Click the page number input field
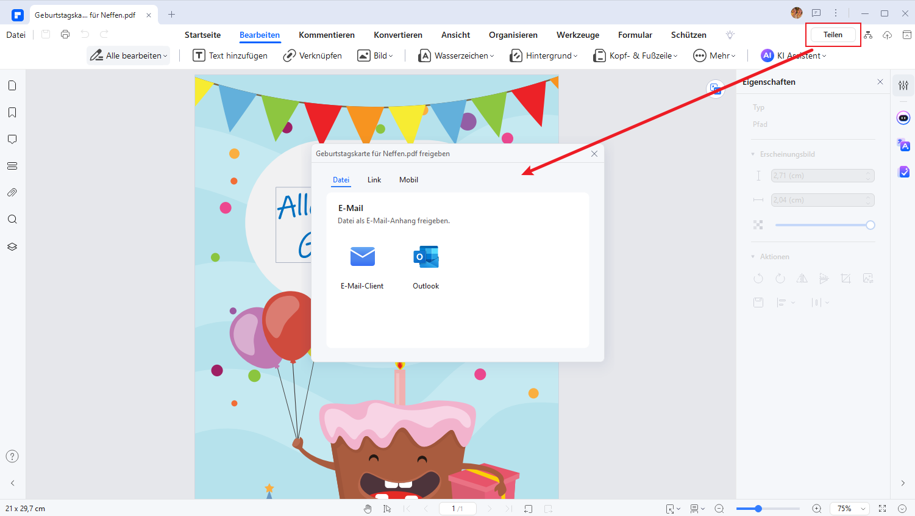915x516 pixels. [x=457, y=509]
